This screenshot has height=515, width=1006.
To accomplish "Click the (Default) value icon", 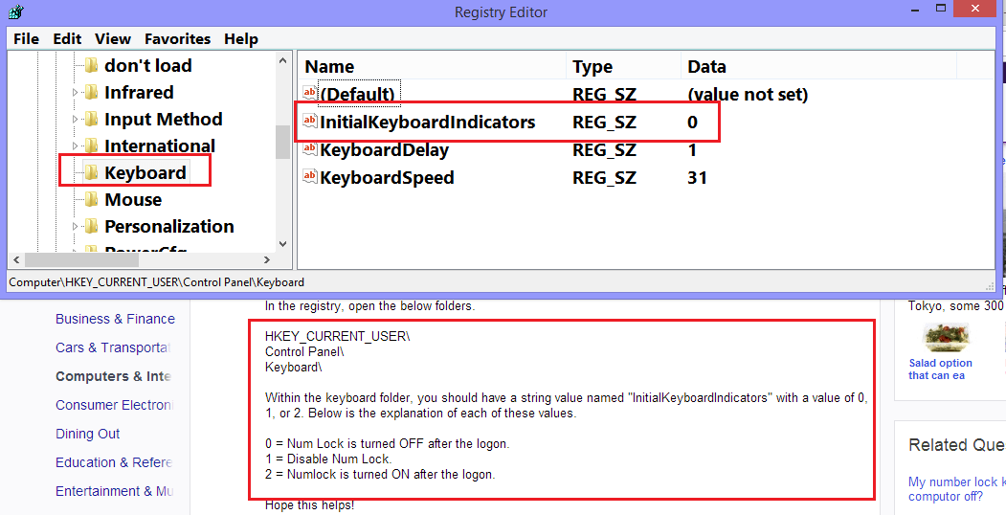I will click(x=309, y=94).
